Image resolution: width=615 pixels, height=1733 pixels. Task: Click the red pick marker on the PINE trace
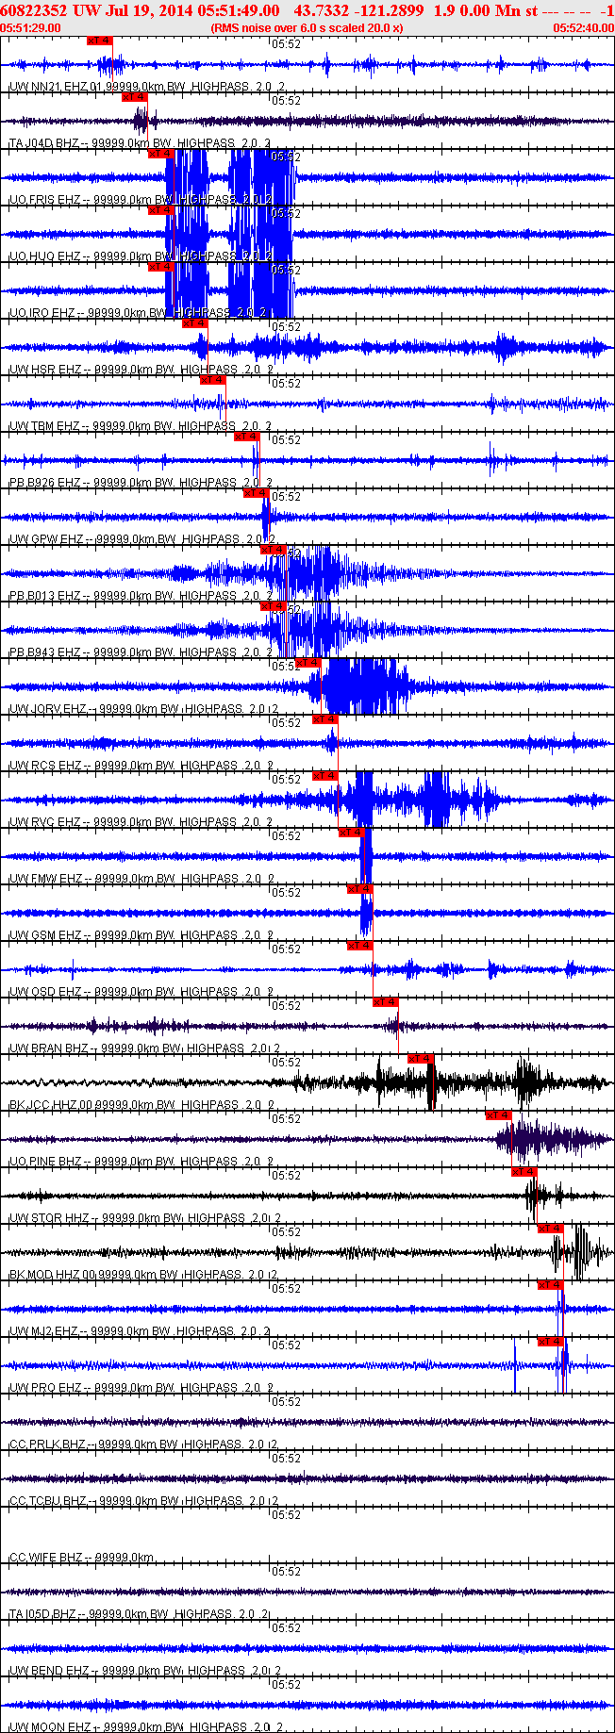[498, 1115]
